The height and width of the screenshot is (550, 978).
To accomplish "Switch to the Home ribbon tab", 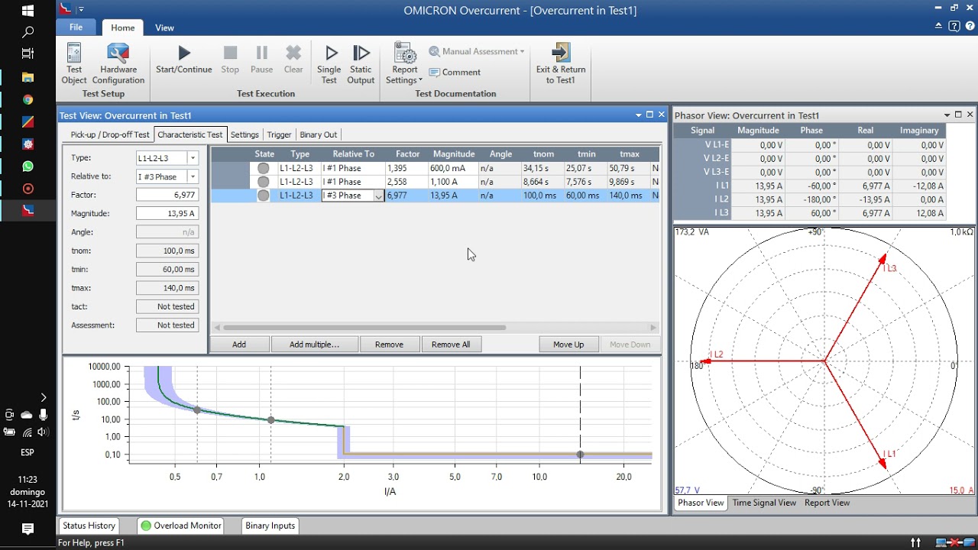I will tap(122, 27).
